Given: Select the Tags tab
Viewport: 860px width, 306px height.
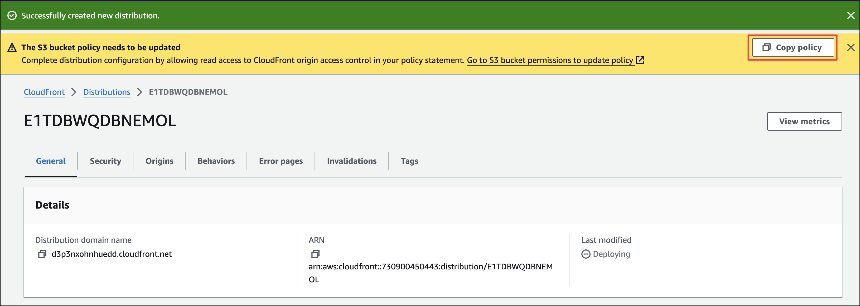Looking at the screenshot, I should click(x=409, y=161).
